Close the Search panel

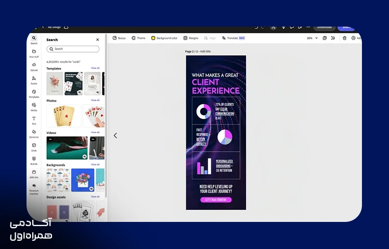[97, 40]
